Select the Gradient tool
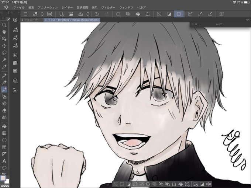251x188 pixels. (4, 133)
